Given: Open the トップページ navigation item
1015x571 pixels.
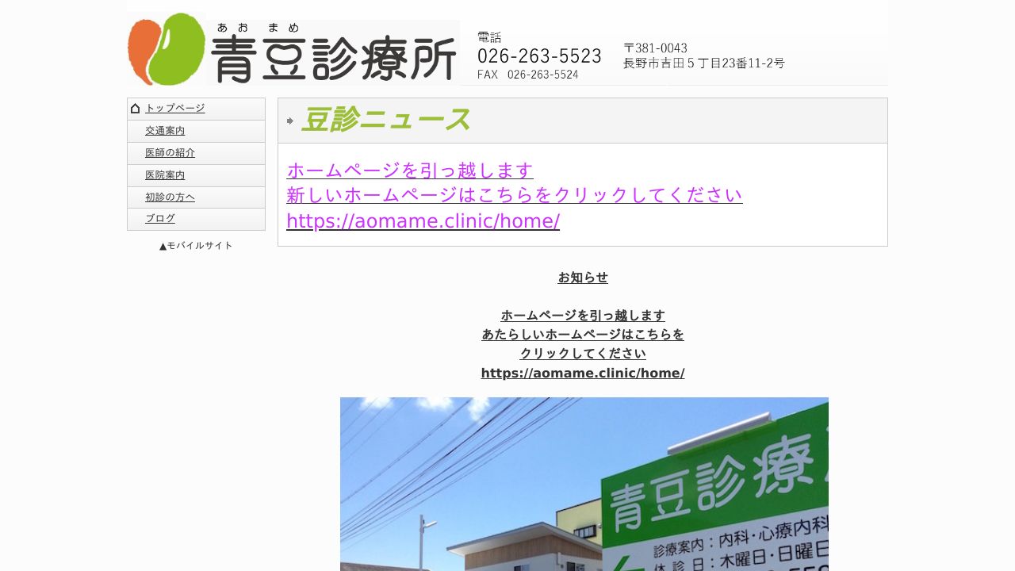Looking at the screenshot, I should click(x=174, y=108).
